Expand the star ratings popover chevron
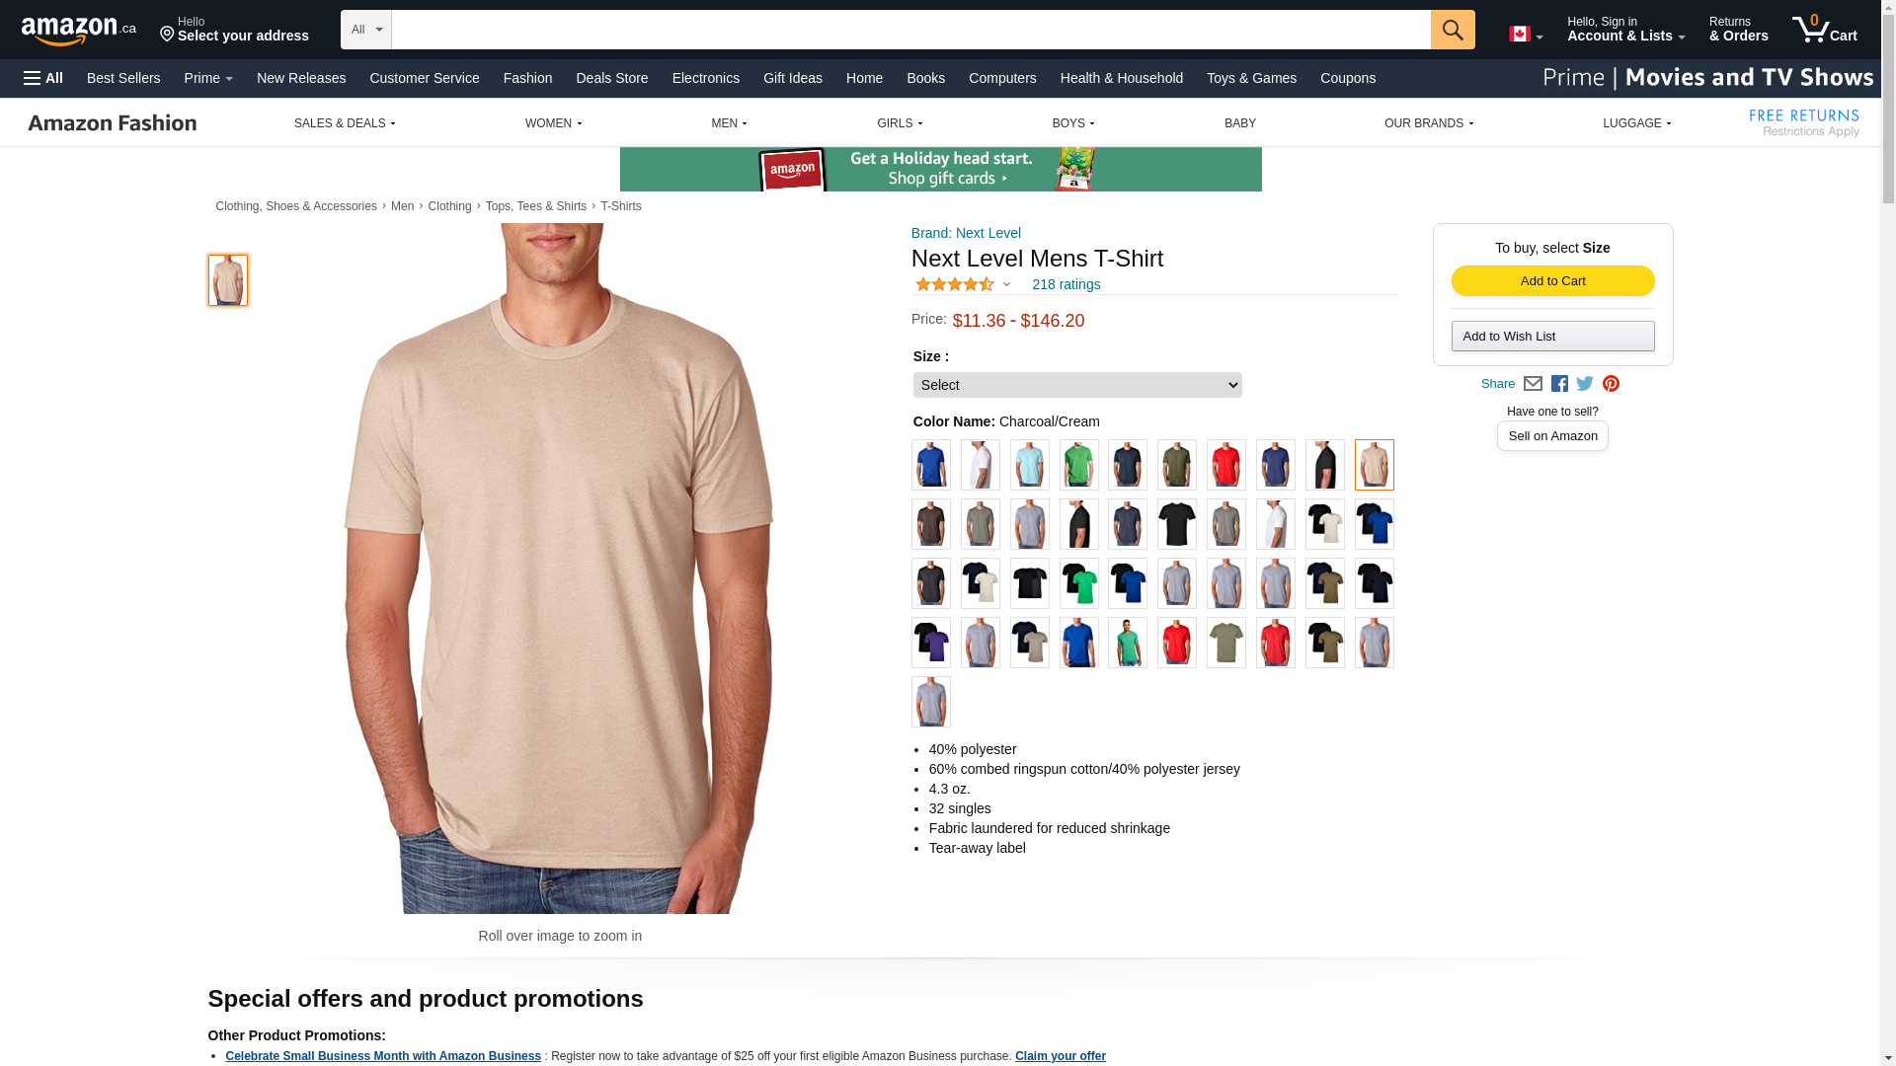Image resolution: width=1896 pixels, height=1066 pixels. [x=1006, y=285]
